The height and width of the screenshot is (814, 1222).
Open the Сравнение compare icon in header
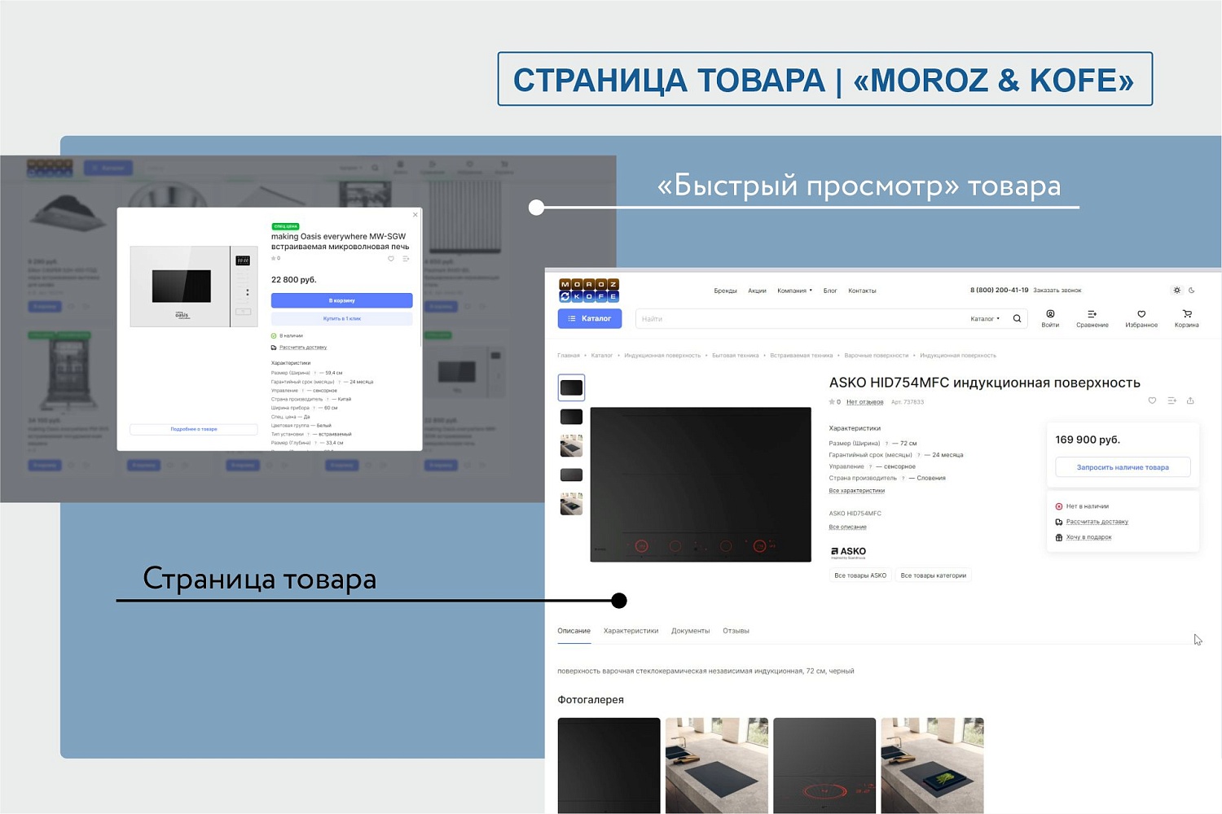(x=1092, y=314)
